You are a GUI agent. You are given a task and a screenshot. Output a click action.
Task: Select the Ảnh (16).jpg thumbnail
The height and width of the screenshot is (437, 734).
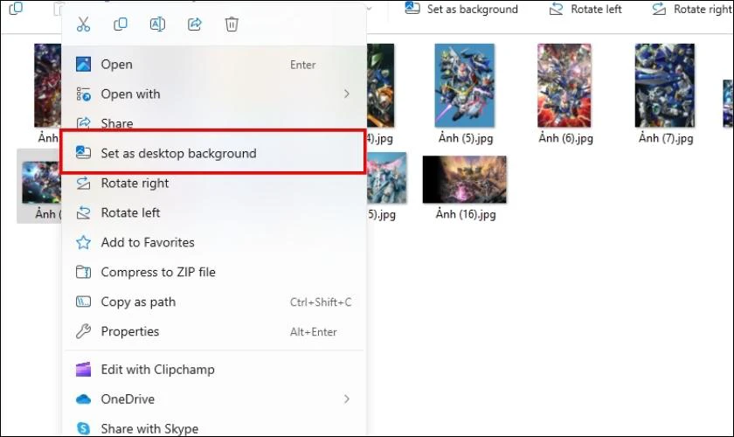click(x=464, y=179)
